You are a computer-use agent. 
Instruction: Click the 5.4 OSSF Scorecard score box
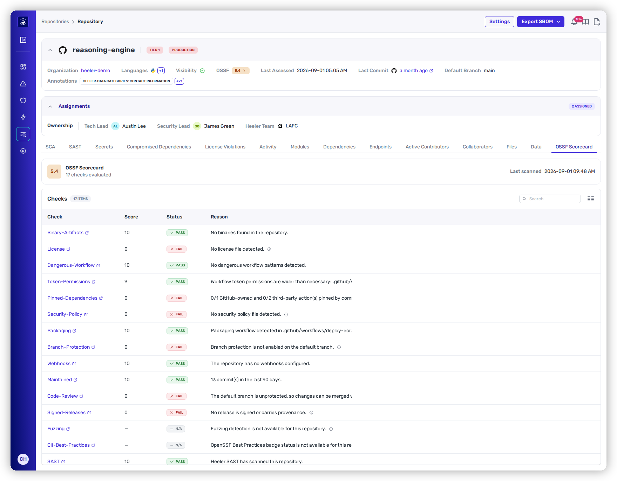[54, 172]
